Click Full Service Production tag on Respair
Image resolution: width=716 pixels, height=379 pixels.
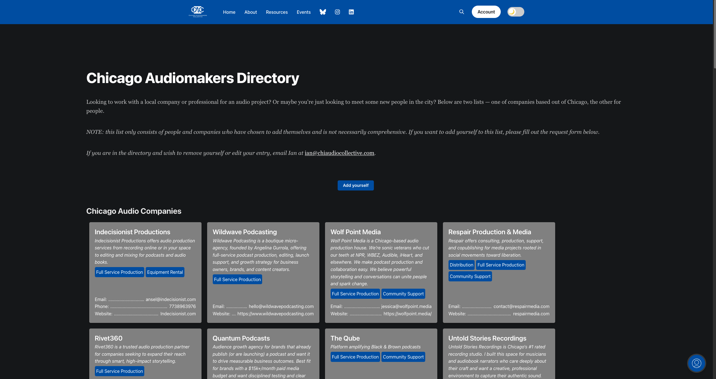501,265
